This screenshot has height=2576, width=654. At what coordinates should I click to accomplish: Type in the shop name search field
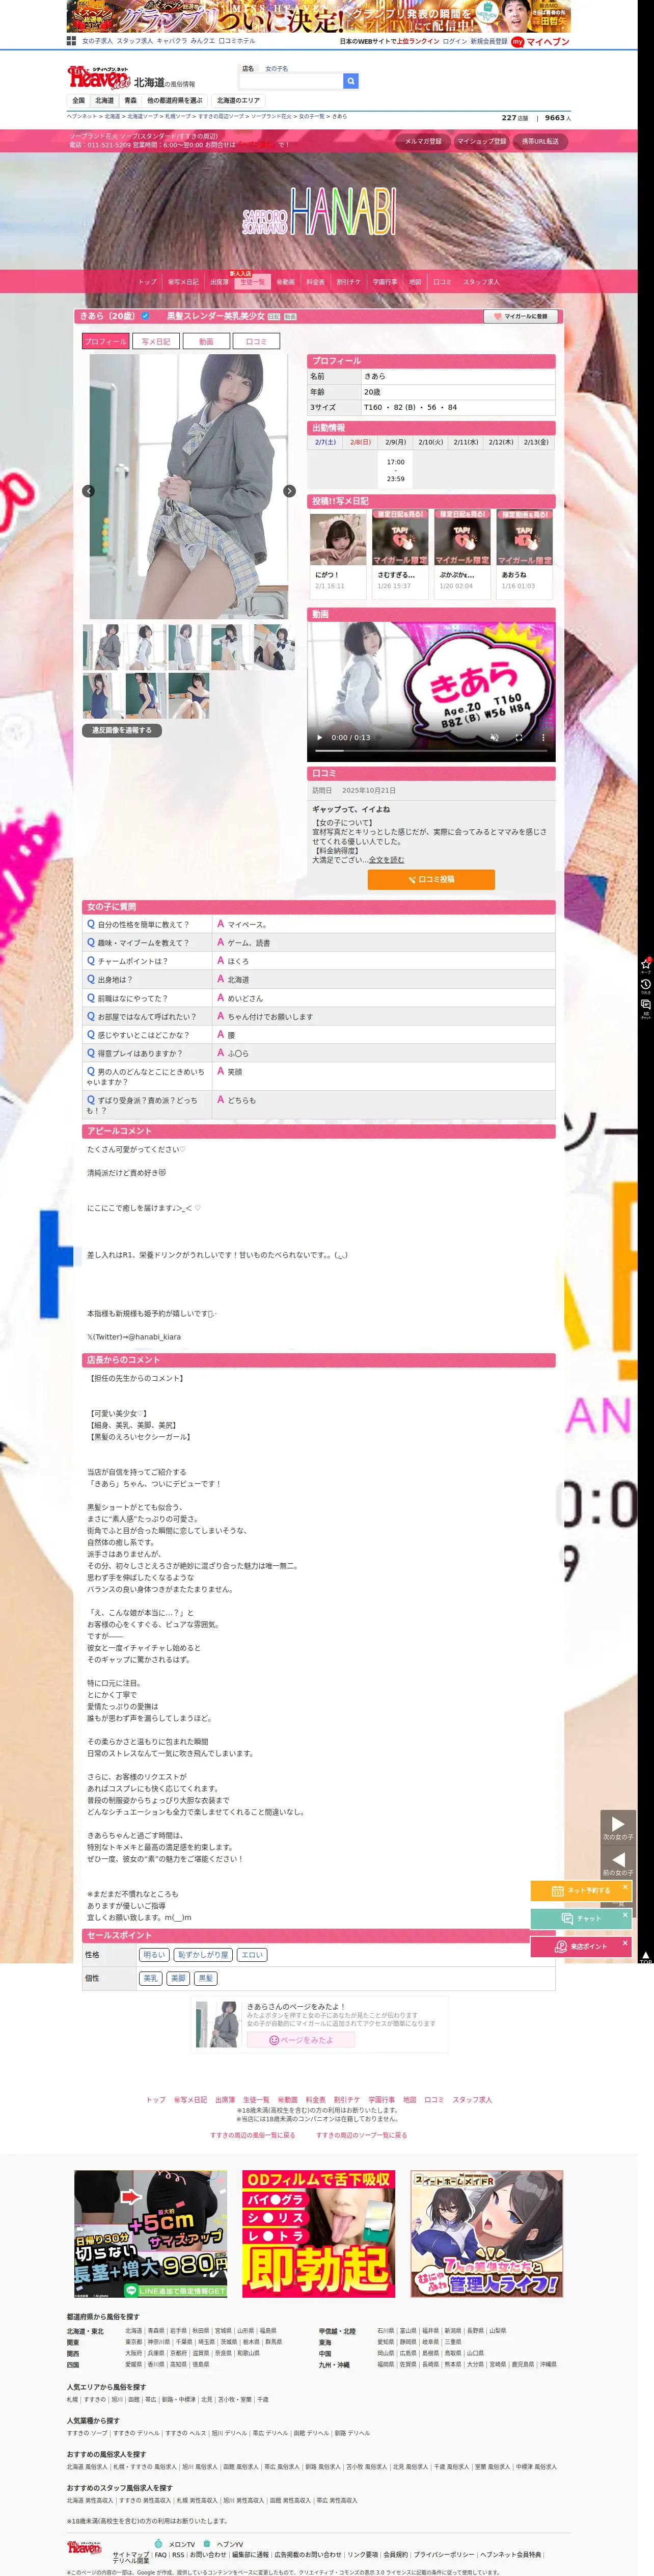[x=290, y=81]
